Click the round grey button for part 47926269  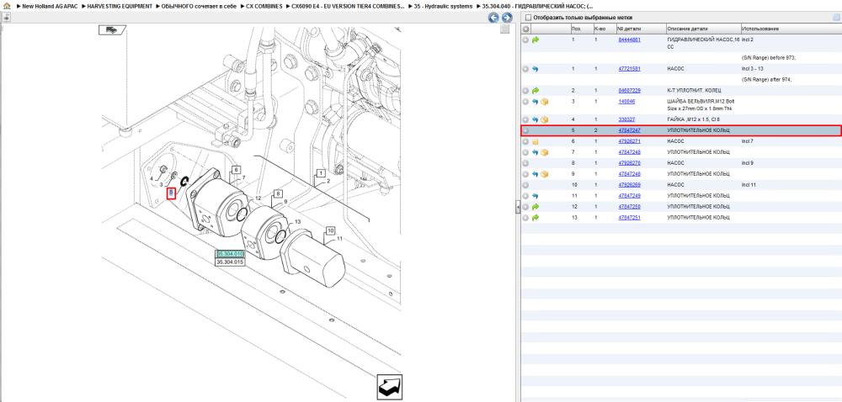pos(525,185)
